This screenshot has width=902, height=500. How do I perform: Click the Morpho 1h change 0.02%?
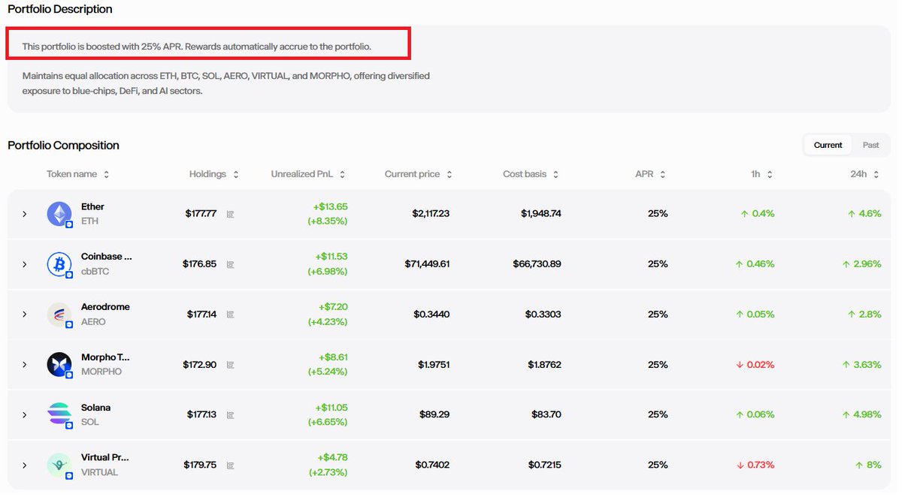[755, 365]
